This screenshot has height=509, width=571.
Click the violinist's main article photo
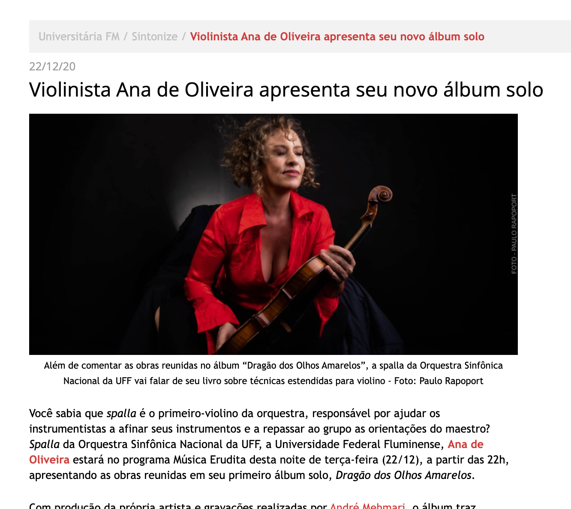pos(273,234)
